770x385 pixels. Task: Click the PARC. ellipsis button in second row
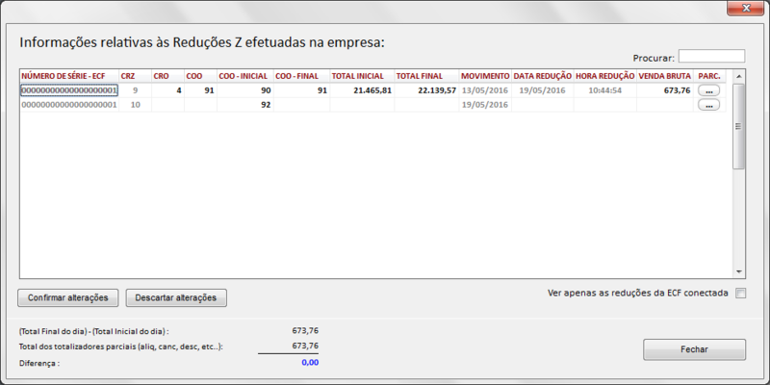[708, 105]
